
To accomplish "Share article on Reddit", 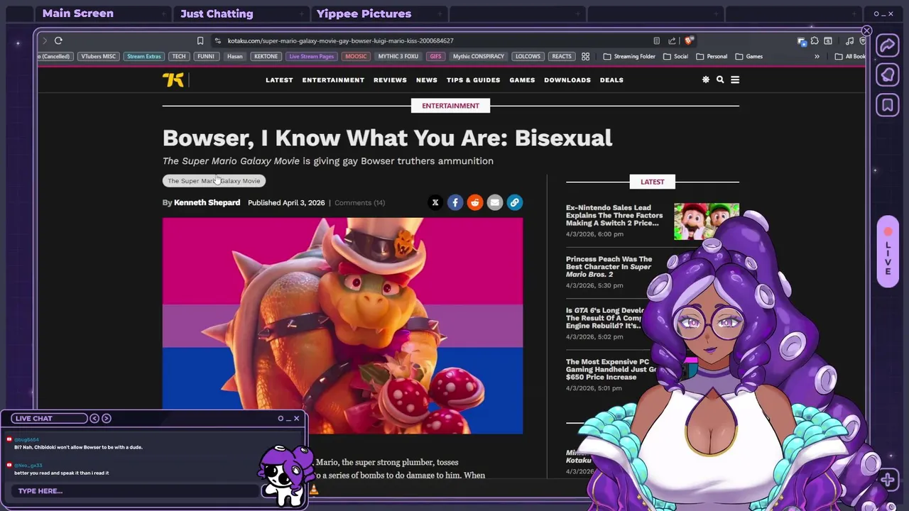I will [x=475, y=203].
